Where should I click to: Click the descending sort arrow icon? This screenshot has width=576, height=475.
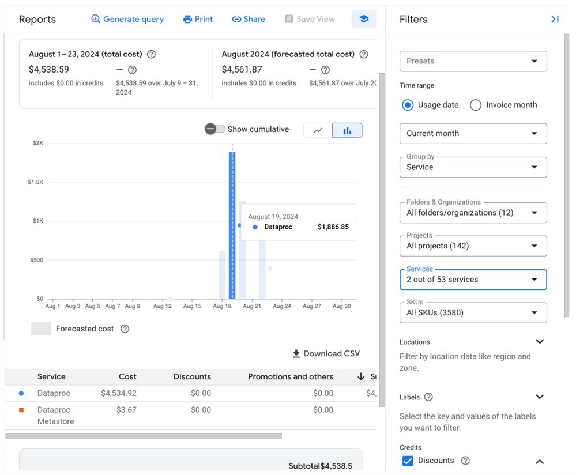361,376
